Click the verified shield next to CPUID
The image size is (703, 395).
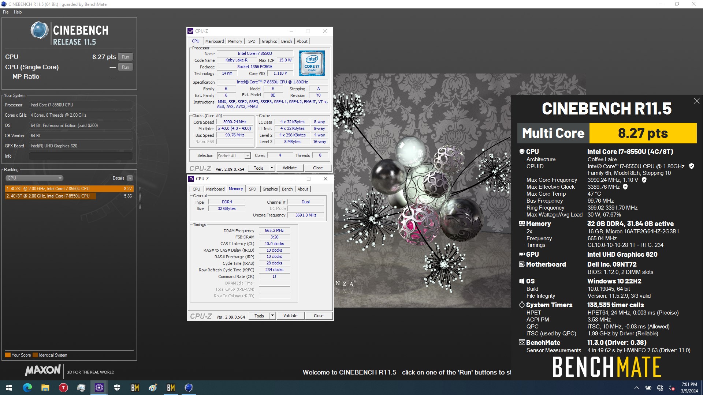tap(691, 166)
